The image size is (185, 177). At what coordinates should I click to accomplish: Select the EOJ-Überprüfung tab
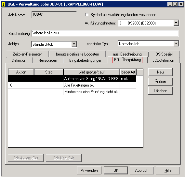(127, 60)
